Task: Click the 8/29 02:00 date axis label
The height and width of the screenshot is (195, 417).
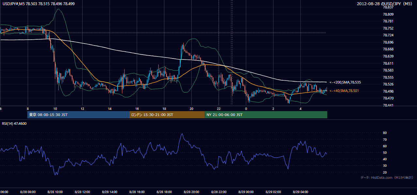Action: [x=273, y=192]
